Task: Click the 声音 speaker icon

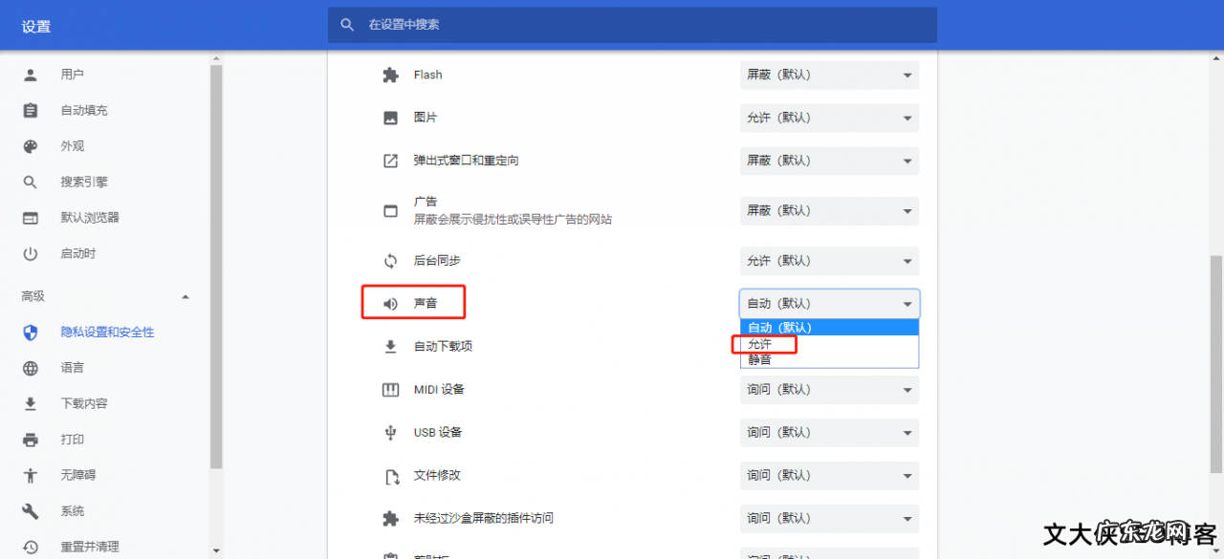Action: (x=390, y=302)
